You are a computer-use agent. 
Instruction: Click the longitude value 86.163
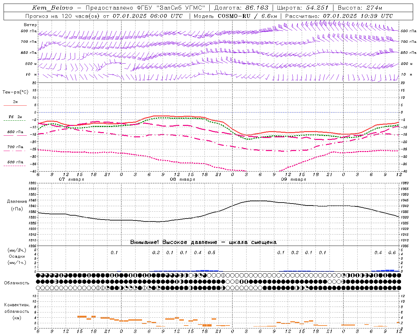pos(257,8)
